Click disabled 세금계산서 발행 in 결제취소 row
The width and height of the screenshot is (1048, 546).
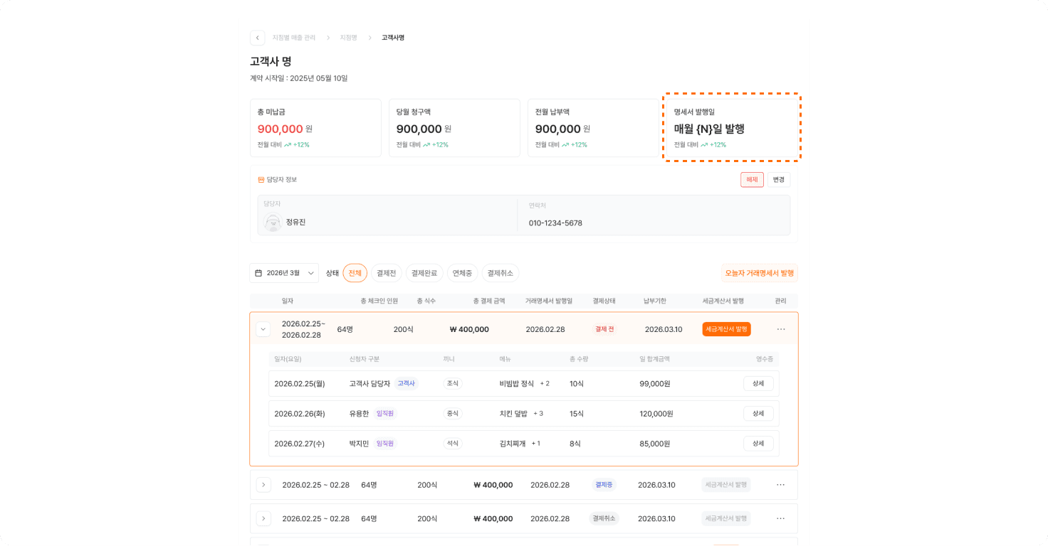click(726, 519)
